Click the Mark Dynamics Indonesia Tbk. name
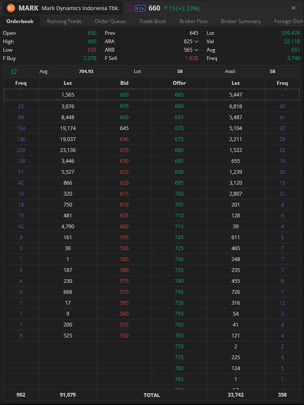The height and width of the screenshot is (405, 304). pos(81,8)
